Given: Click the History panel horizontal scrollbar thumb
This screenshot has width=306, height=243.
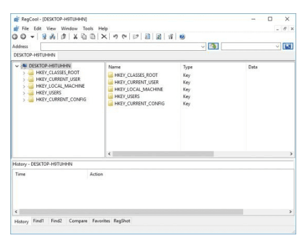Looking at the screenshot, I should [x=131, y=212].
